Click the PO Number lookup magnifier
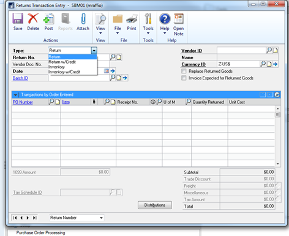This screenshot has width=289, height=236. click(51, 102)
